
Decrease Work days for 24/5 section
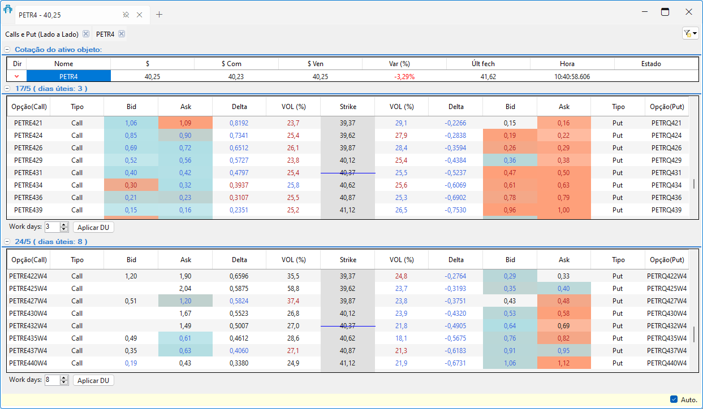(63, 382)
